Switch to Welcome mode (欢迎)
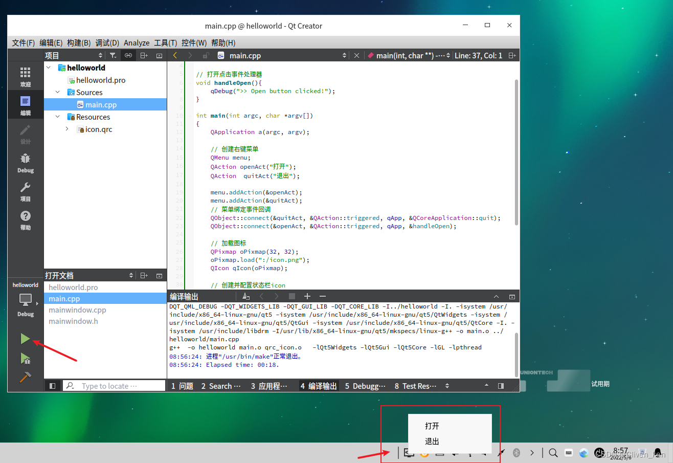673x463 pixels. (x=26, y=77)
